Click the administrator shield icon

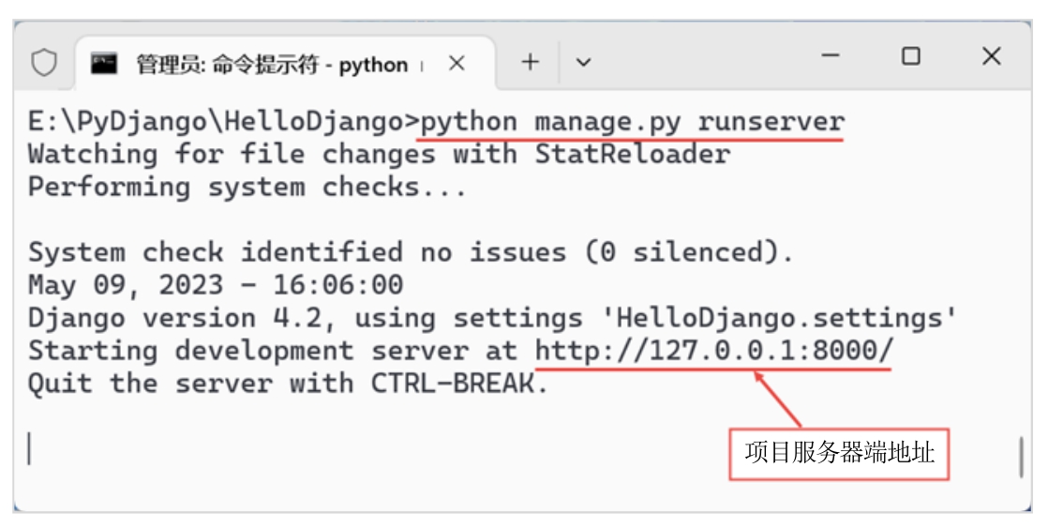[44, 63]
